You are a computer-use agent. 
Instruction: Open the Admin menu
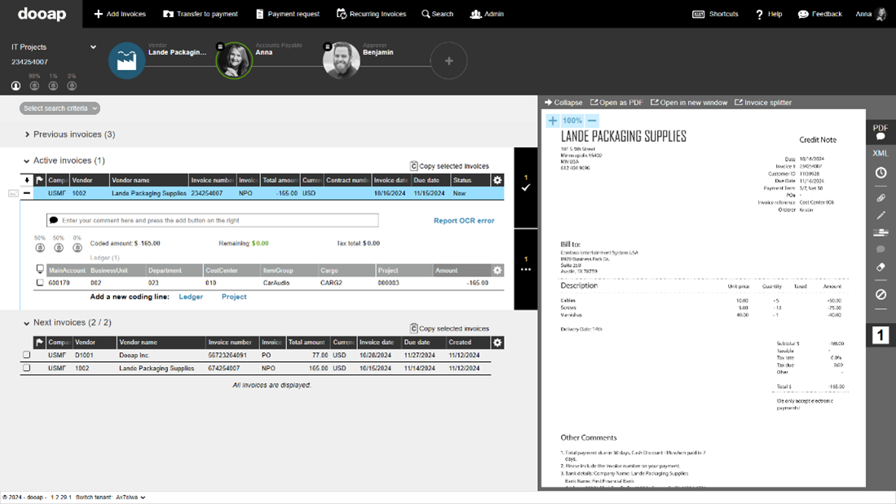pyautogui.click(x=487, y=14)
